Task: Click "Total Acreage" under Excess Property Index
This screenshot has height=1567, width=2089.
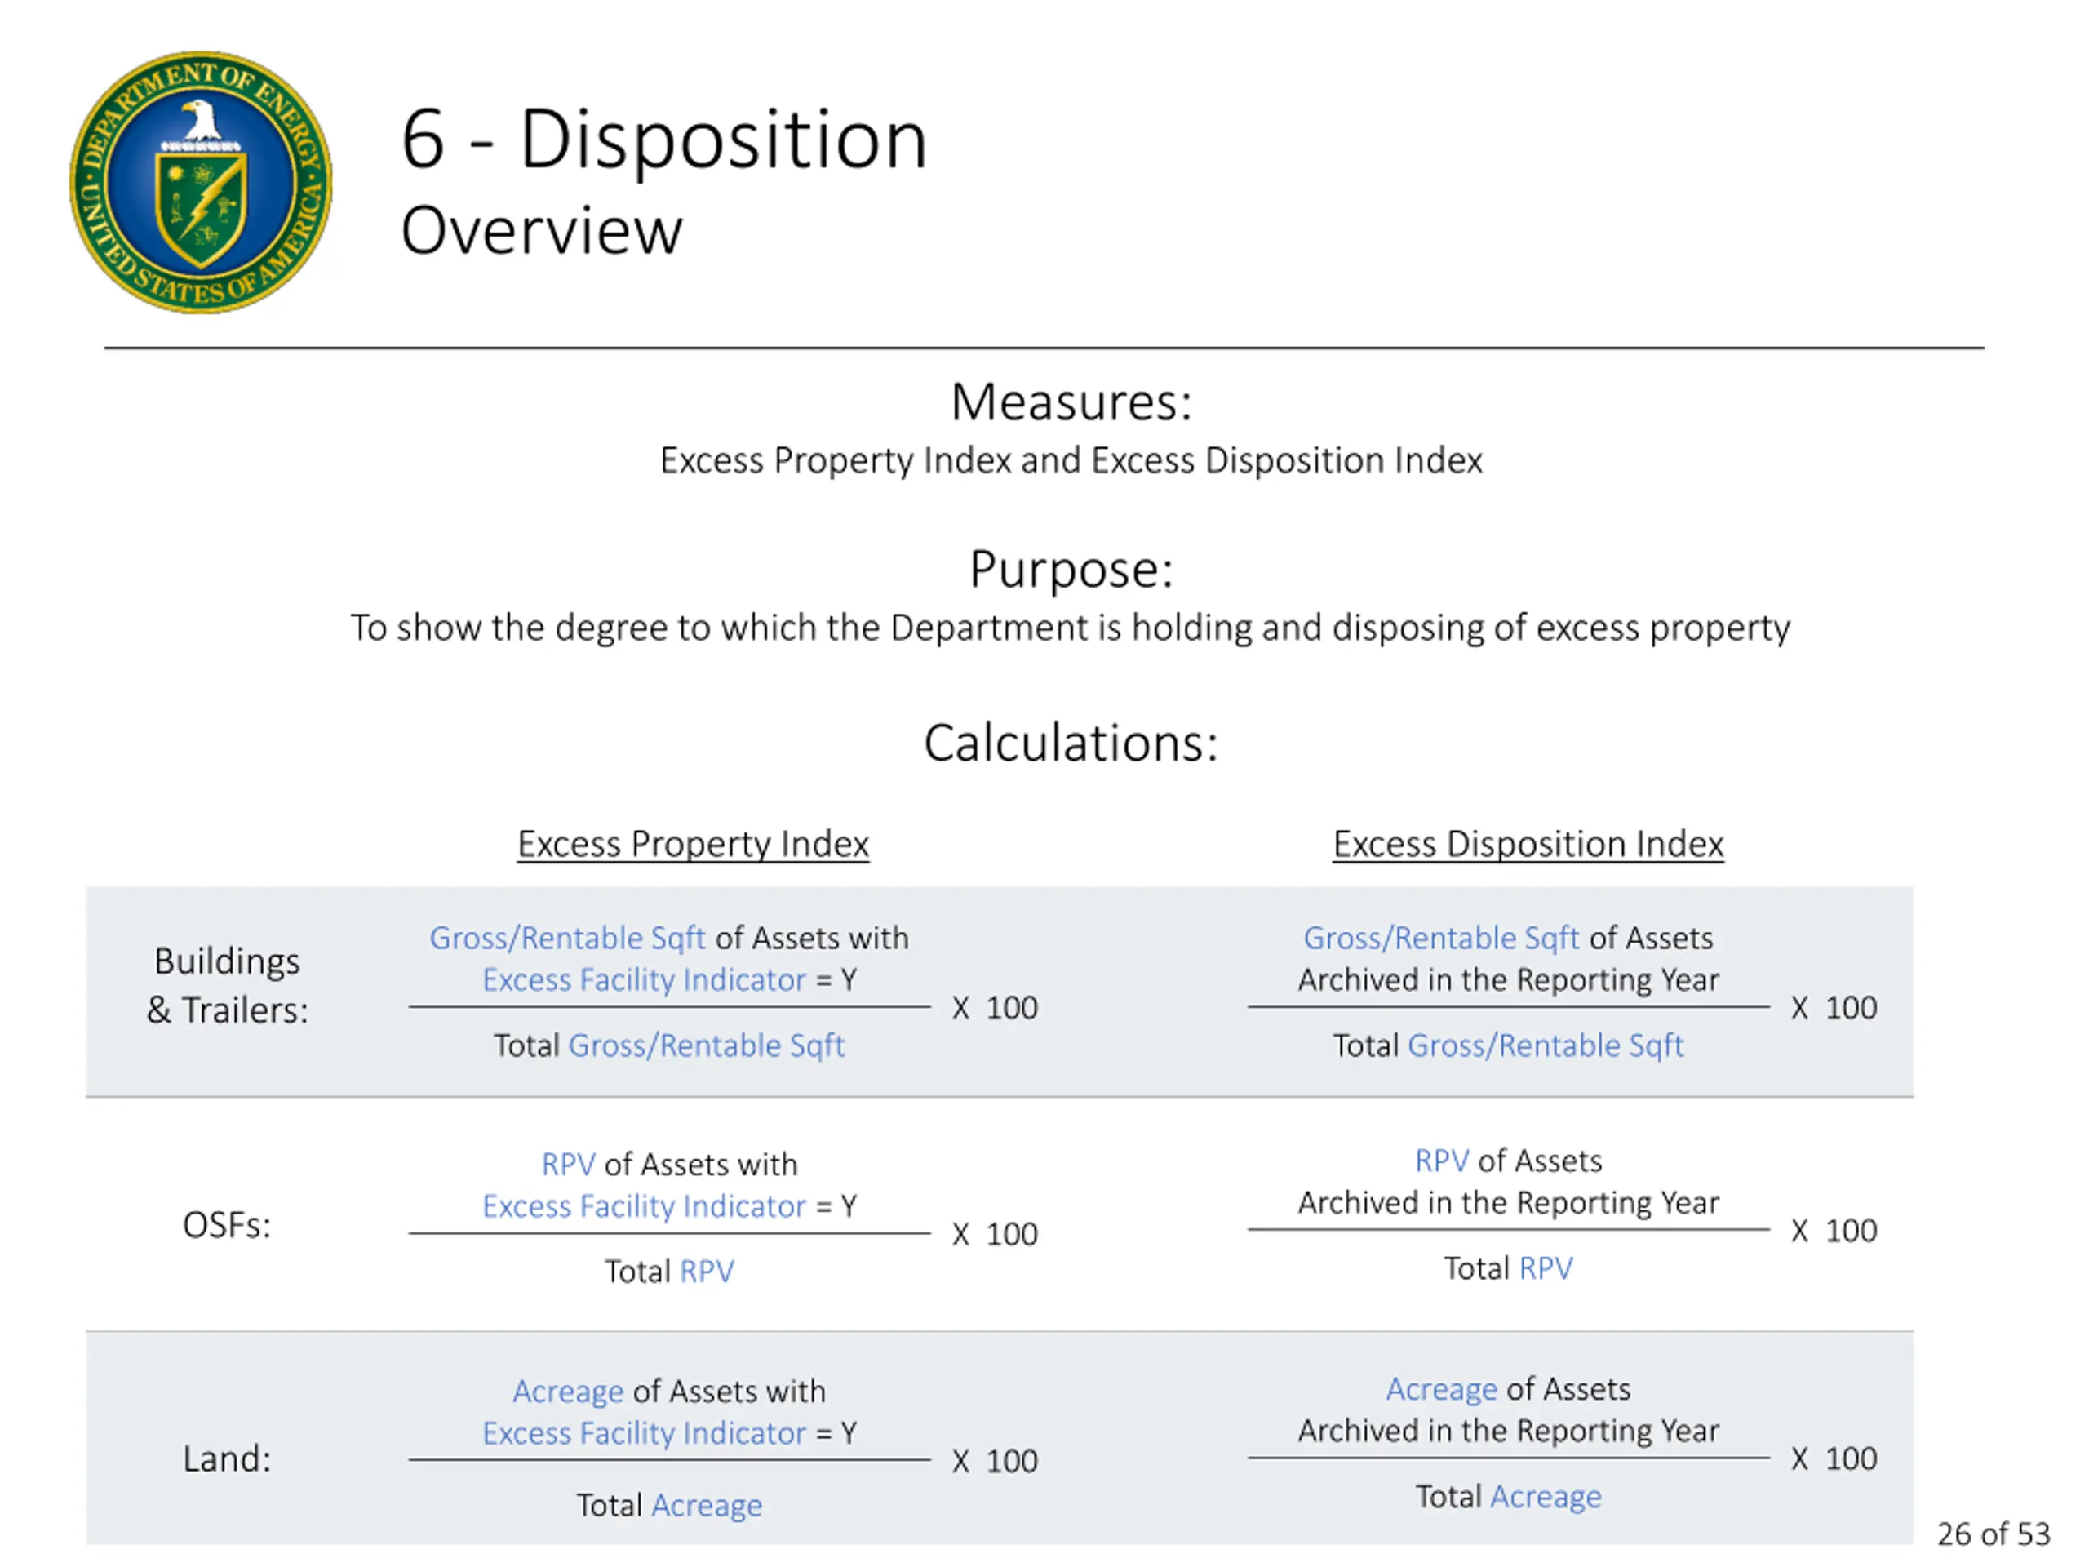Action: pos(668,1505)
